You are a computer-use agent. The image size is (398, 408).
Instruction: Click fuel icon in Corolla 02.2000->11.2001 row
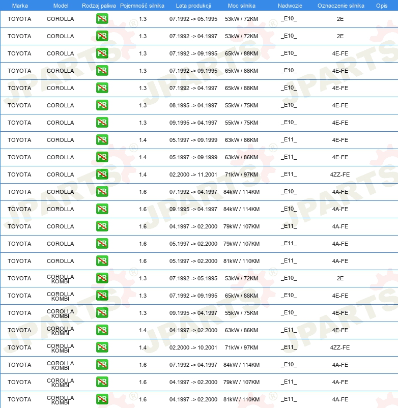pos(102,174)
